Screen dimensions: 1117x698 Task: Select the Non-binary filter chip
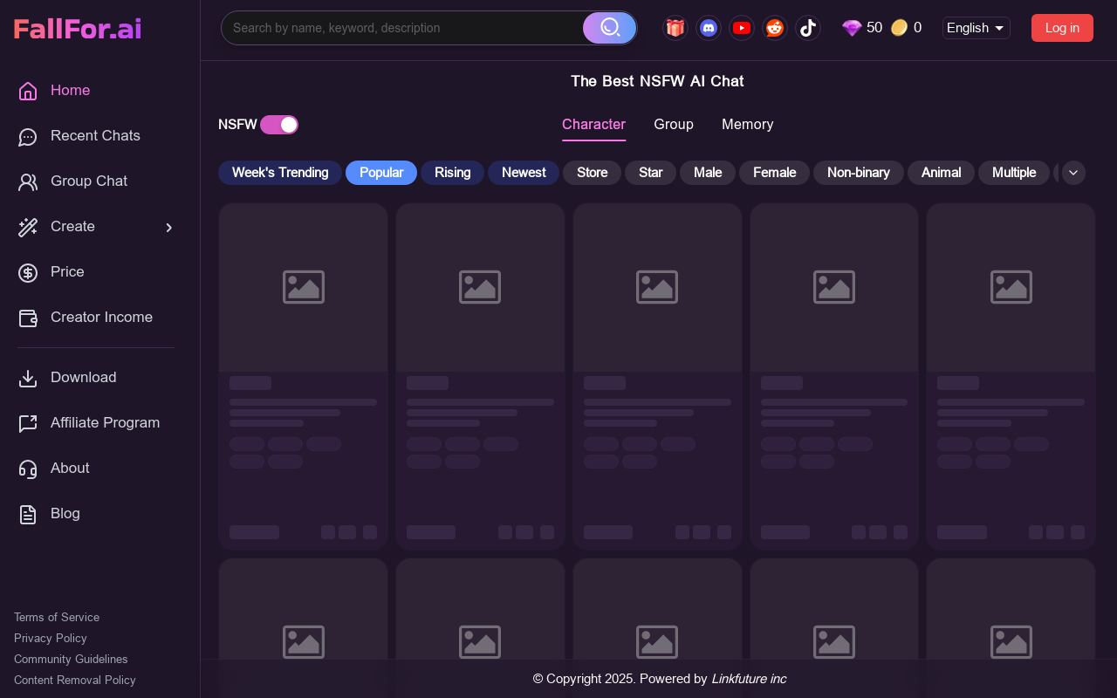859,173
